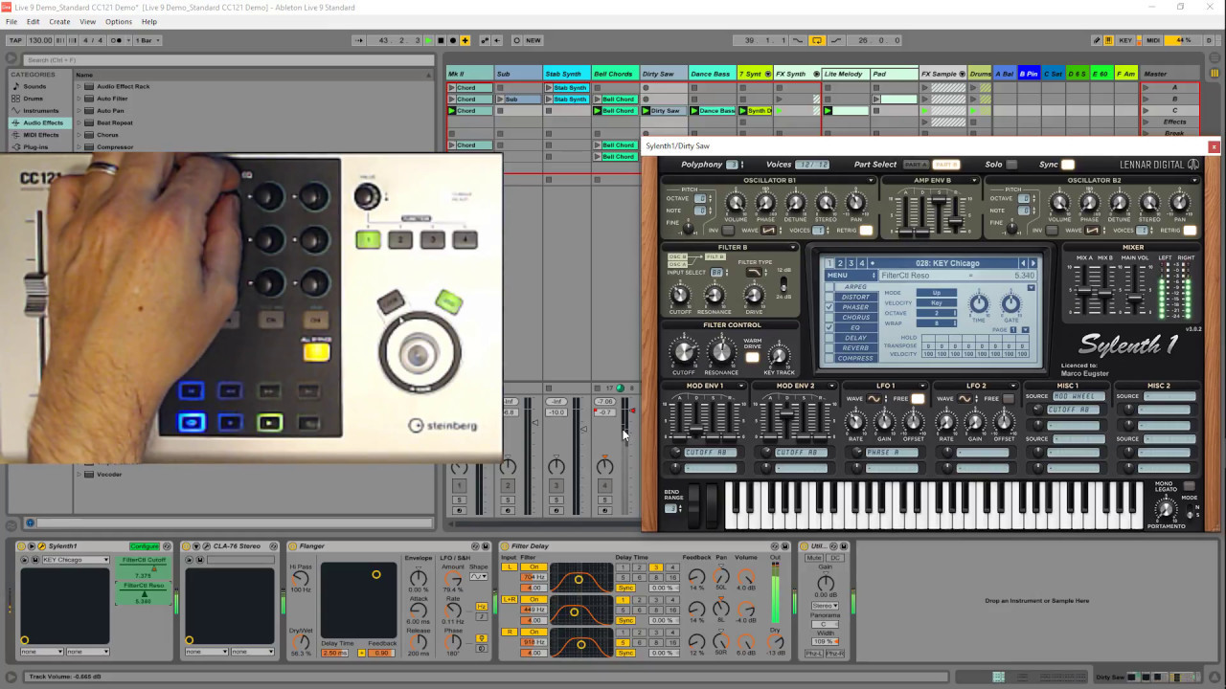Image resolution: width=1226 pixels, height=689 pixels.
Task: Click the Session Record circle button
Action: pos(516,40)
